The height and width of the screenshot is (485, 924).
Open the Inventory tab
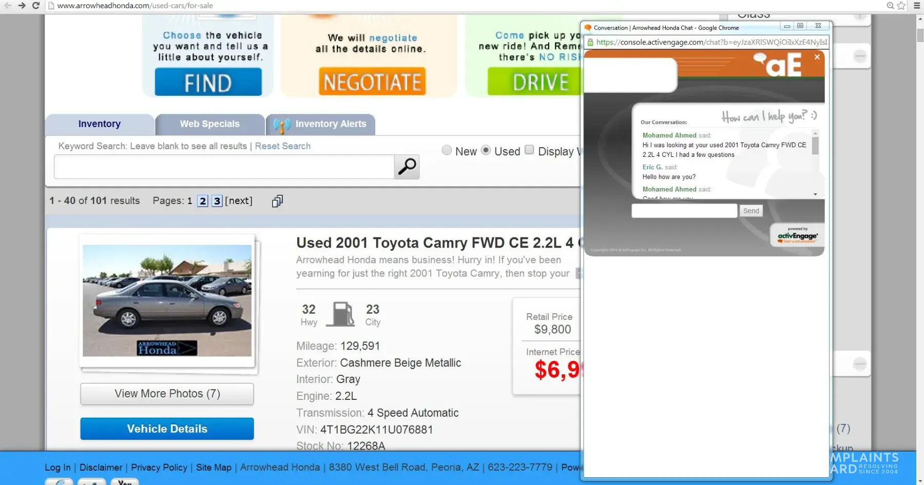point(100,124)
